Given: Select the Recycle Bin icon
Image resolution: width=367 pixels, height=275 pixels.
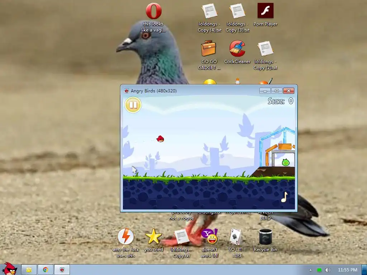Looking at the screenshot, I should (266, 240).
